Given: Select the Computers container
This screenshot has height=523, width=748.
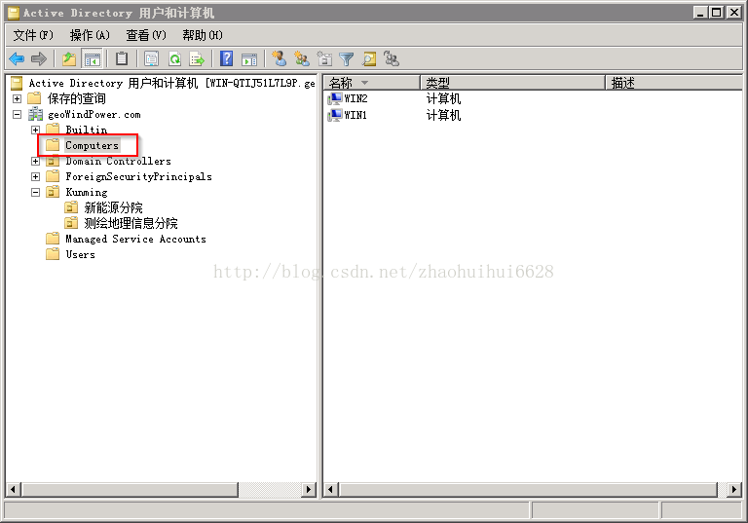Looking at the screenshot, I should 92,145.
